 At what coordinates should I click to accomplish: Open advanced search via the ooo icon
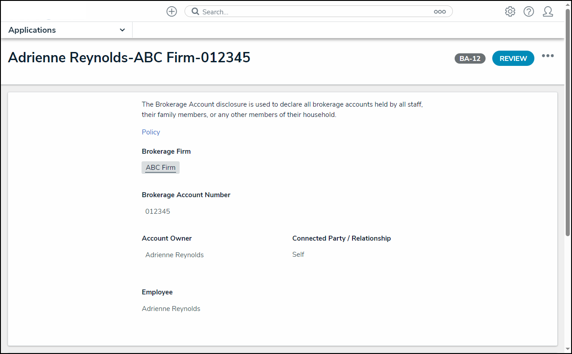click(440, 11)
